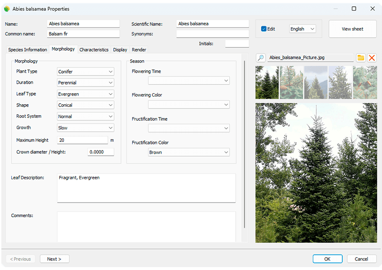Open the Render tab

point(139,50)
